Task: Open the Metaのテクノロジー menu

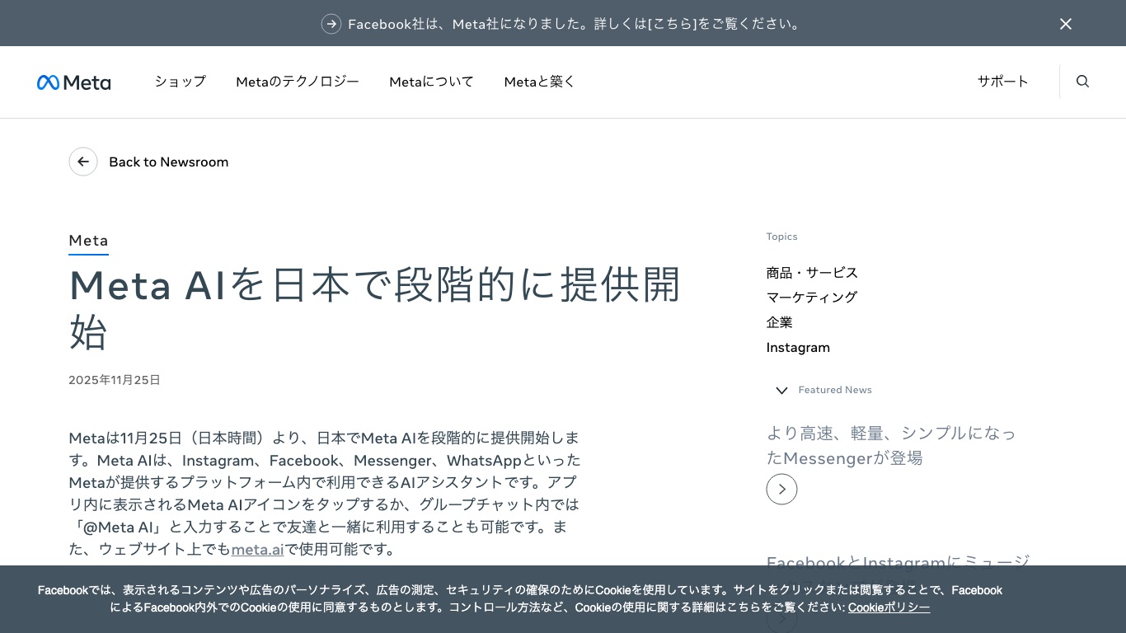Action: coord(298,82)
